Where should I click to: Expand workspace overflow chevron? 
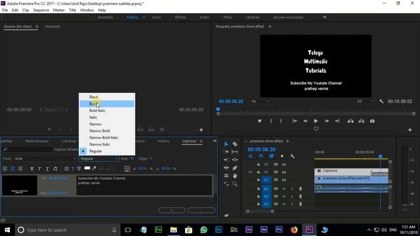click(324, 17)
